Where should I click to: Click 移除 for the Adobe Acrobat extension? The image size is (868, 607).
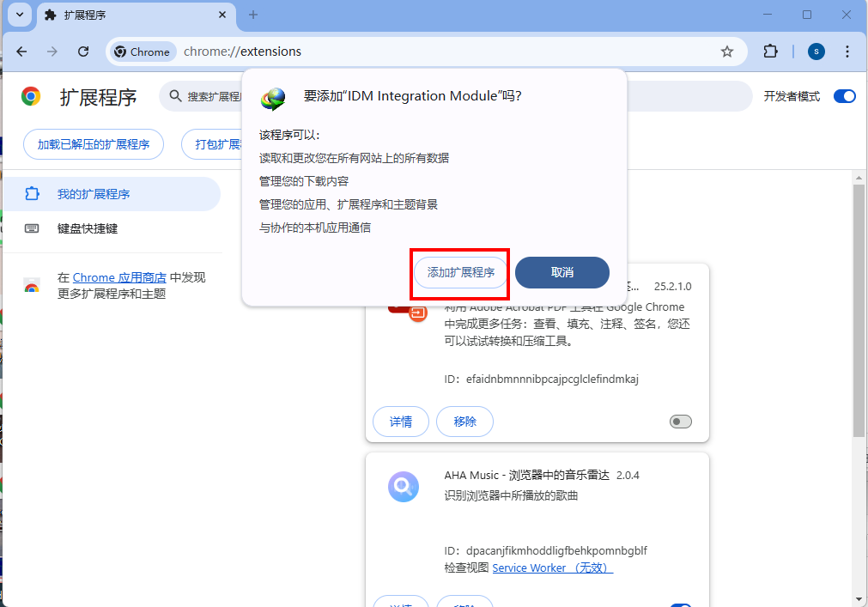tap(465, 422)
